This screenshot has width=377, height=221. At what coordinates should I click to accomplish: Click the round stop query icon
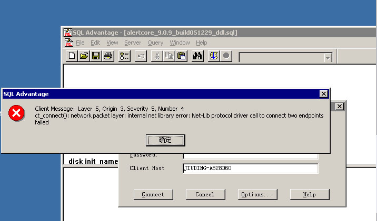[x=226, y=56]
